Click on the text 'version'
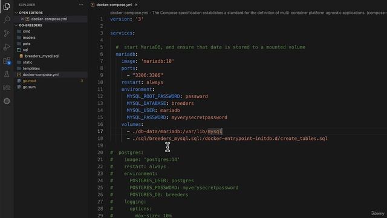Image resolution: width=387 pixels, height=218 pixels. click(x=120, y=19)
